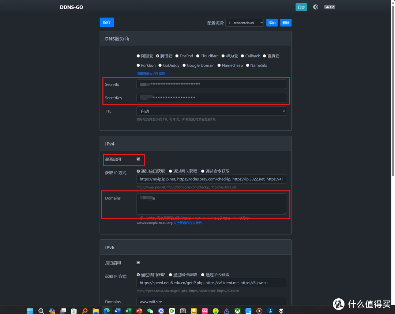
Task: Open Excel from the taskbar
Action: tap(128, 311)
